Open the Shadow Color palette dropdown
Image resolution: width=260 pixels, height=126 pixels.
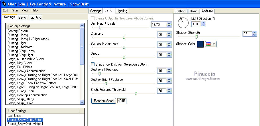pyautogui.click(x=211, y=44)
